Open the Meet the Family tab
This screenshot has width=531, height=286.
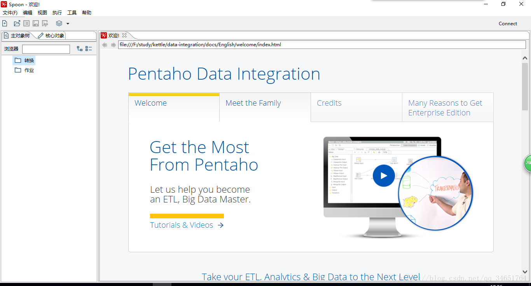coord(265,107)
